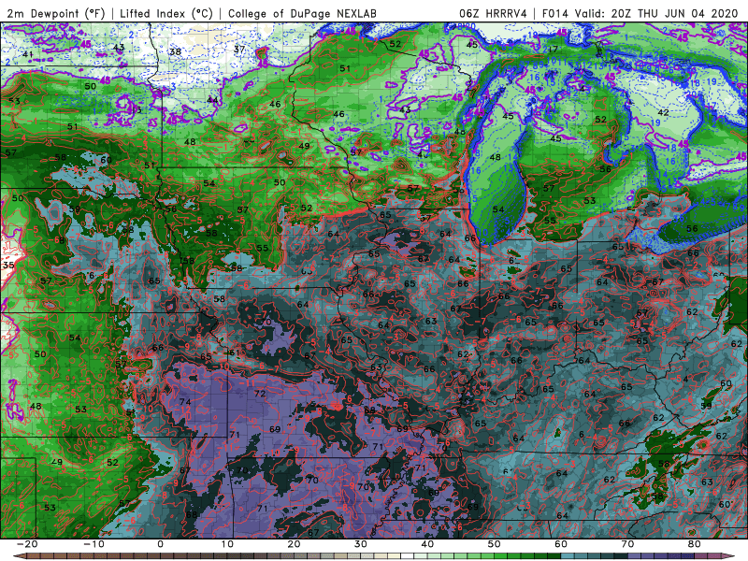Click the 40 label on the color scale
Screen dimensions: 748x561
pos(427,544)
